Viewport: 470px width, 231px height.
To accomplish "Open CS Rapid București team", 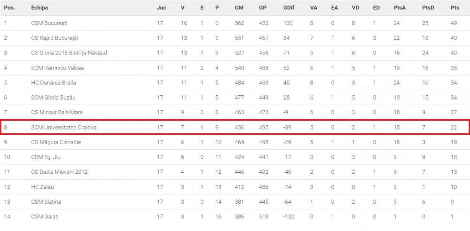I will click(55, 38).
